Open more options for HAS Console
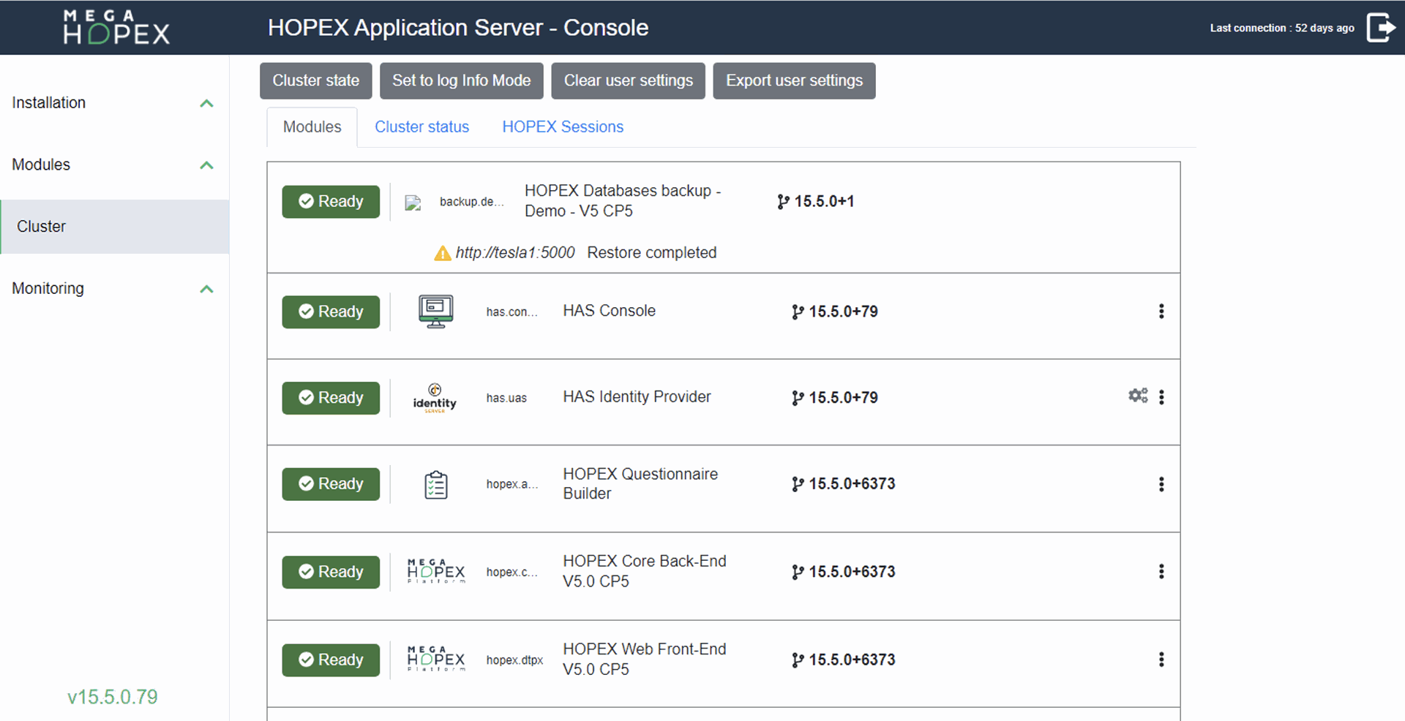The height and width of the screenshot is (721, 1405). click(1161, 311)
